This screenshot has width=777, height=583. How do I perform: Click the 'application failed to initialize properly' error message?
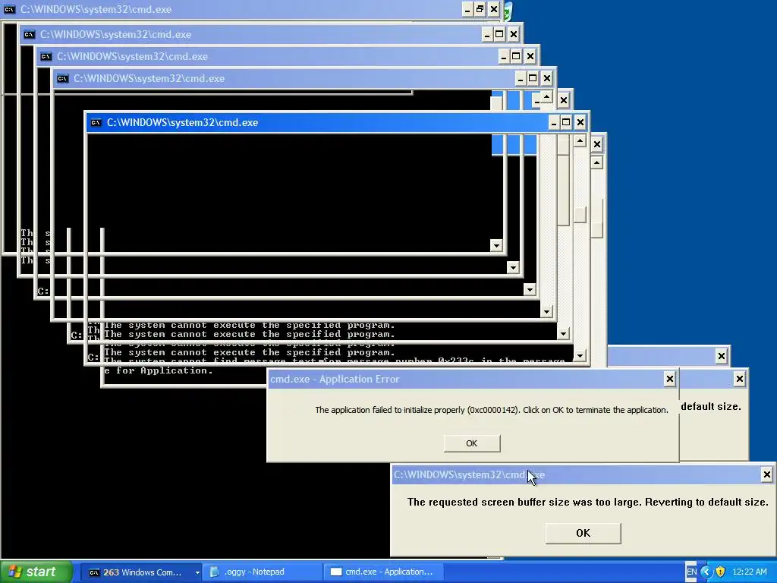click(492, 410)
